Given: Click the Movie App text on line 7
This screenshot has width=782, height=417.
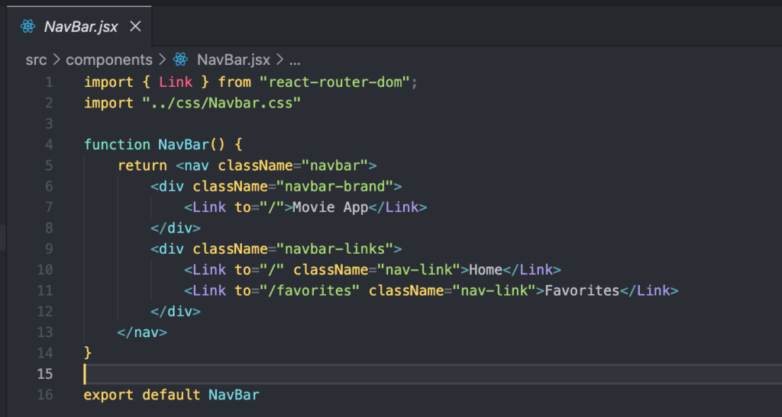Looking at the screenshot, I should tap(331, 207).
